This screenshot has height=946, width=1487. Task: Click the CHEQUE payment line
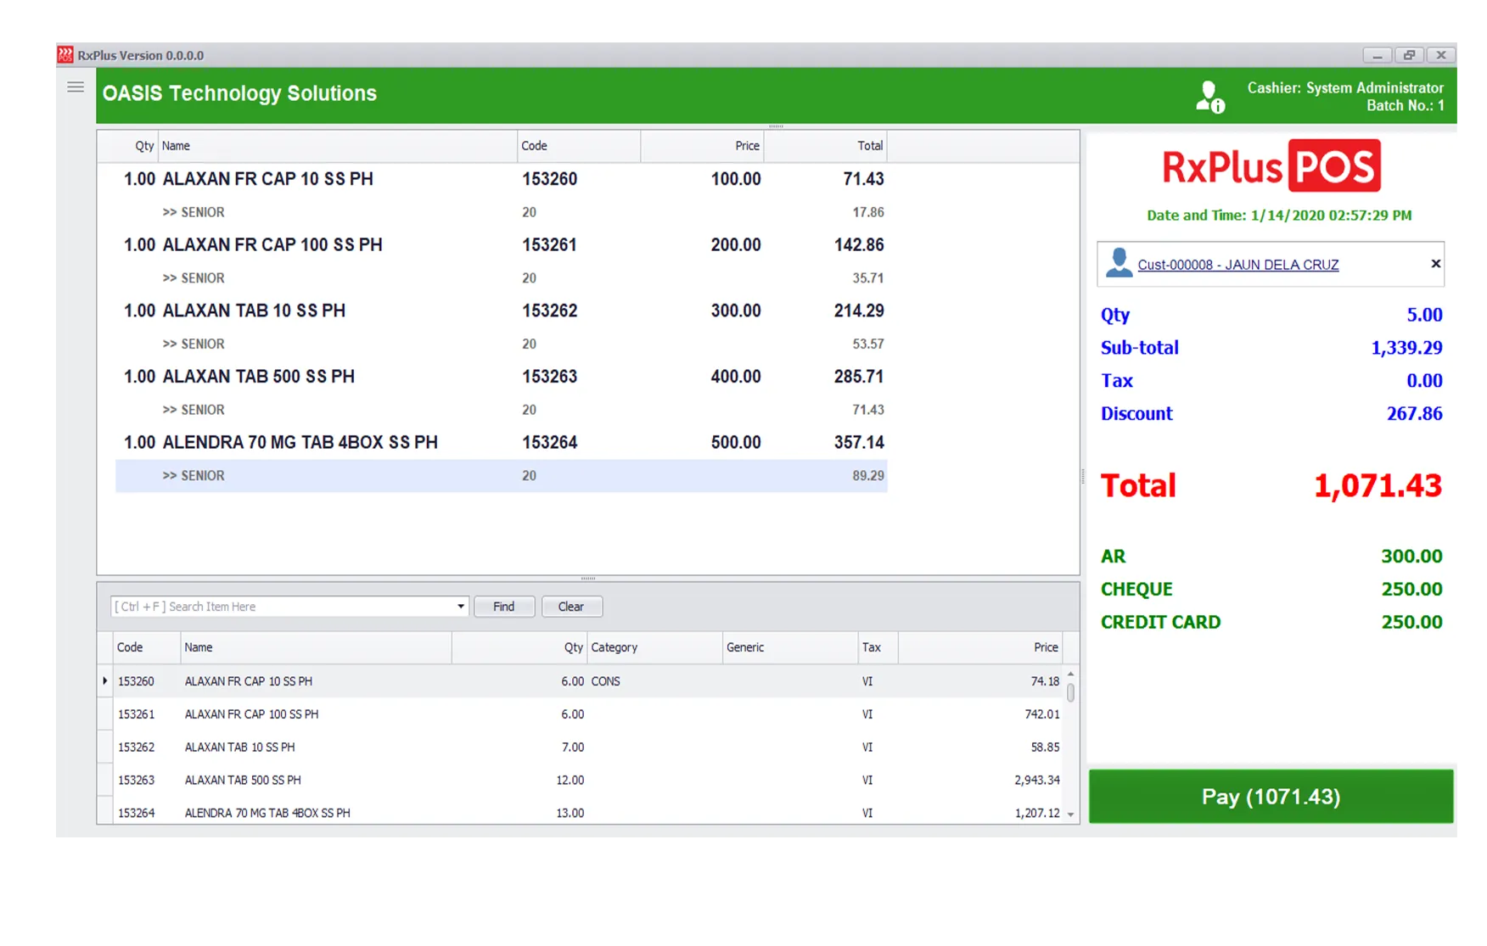pos(1271,590)
